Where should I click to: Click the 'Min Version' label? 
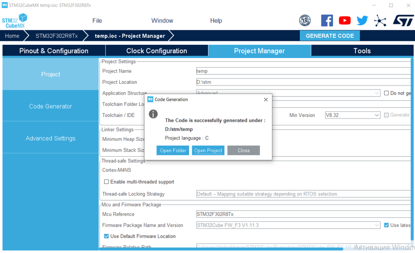pyautogui.click(x=302, y=115)
